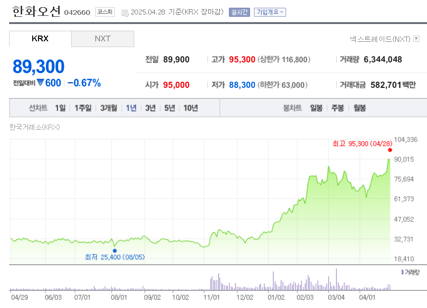This screenshot has height=308, width=427.
Task: Click the 90,015 price axis label
Action: tap(404, 160)
